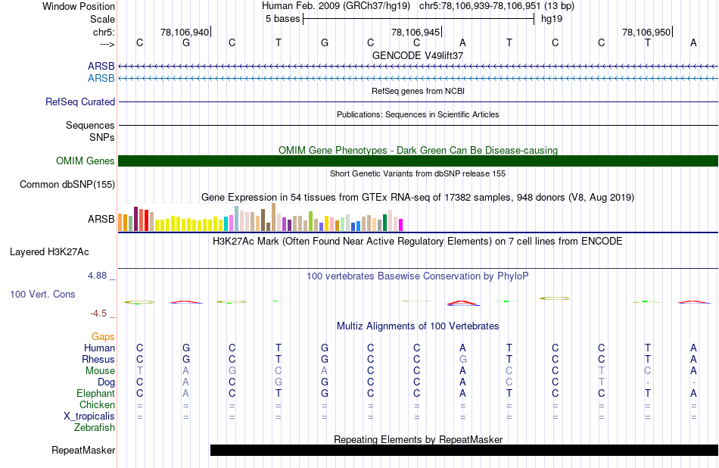
Task: Click the chr5:78,106,939-78,106,951 position header
Action: (496, 6)
